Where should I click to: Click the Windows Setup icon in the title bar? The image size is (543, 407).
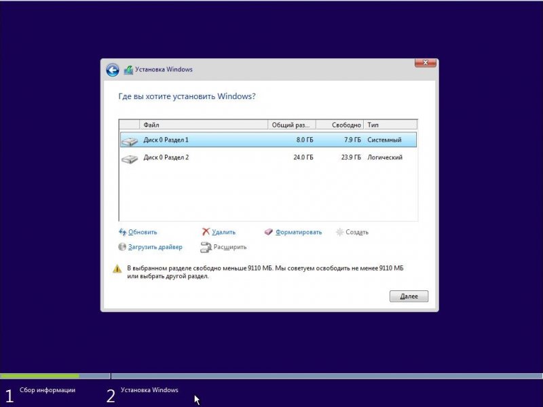tap(128, 70)
